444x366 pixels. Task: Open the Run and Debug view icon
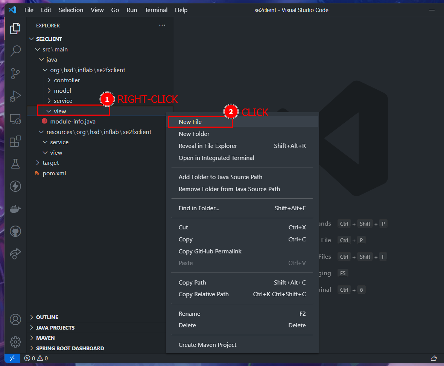(x=15, y=96)
